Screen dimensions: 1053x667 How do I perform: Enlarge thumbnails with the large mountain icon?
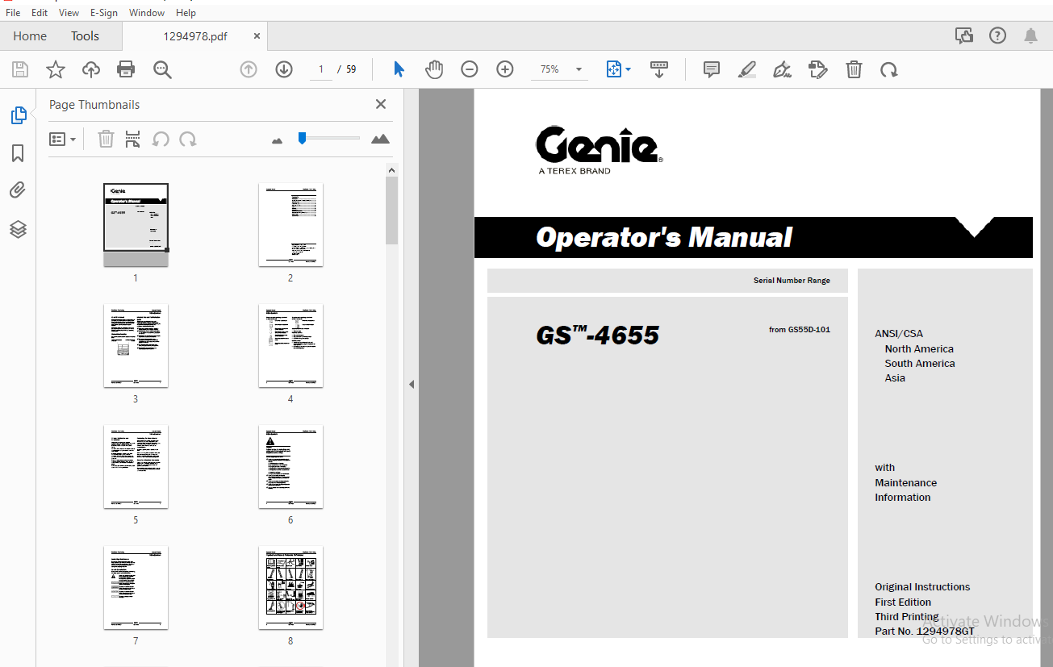(x=380, y=139)
